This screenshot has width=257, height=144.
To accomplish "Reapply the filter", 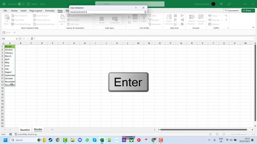I will click(x=154, y=20).
